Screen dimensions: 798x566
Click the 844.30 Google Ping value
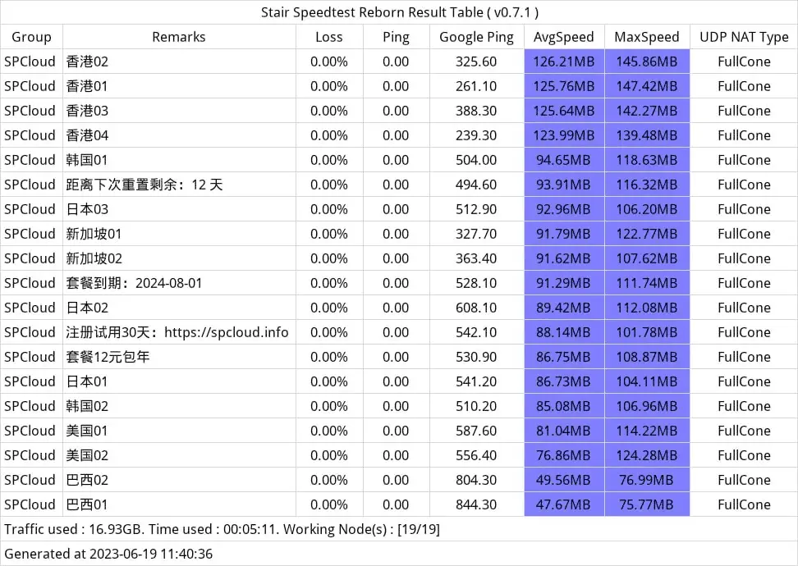tap(476, 504)
